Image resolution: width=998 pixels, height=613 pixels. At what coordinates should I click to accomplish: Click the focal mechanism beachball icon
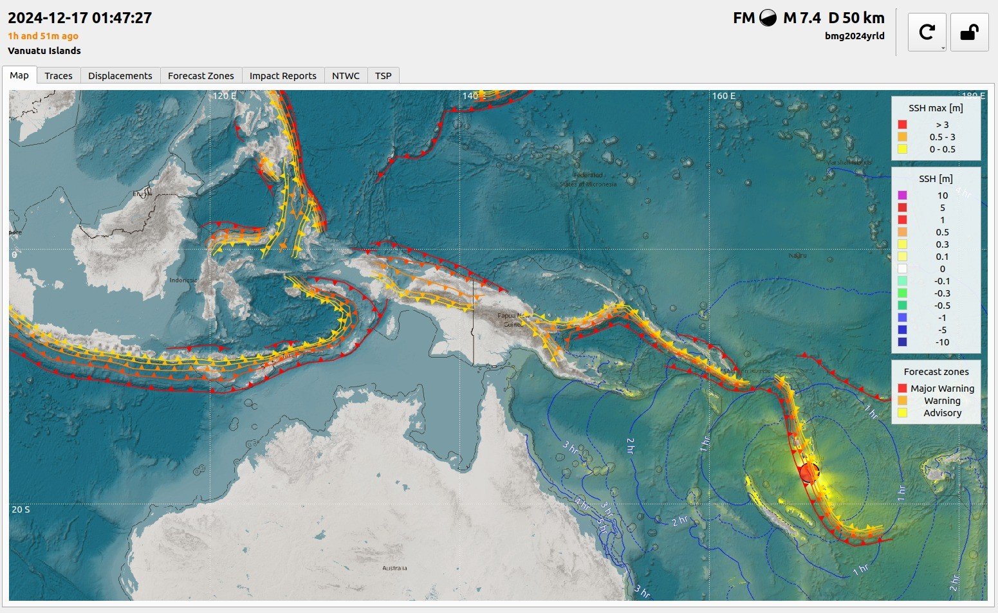pos(768,18)
